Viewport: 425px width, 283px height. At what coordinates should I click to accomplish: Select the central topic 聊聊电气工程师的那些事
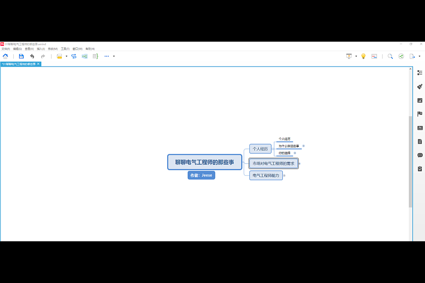click(x=204, y=162)
